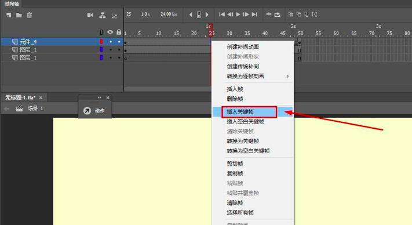Click the red playhead at frame 25
Viewport: 412px width, 225px height.
(211, 30)
